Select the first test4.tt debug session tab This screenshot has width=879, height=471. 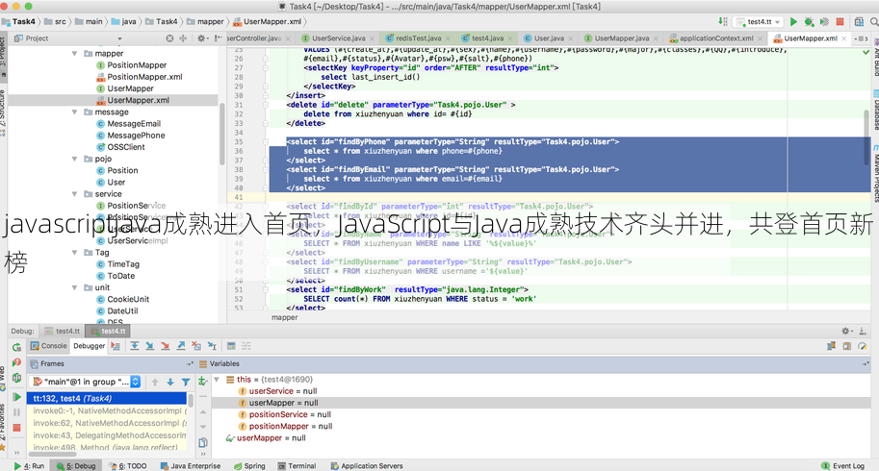(63, 332)
